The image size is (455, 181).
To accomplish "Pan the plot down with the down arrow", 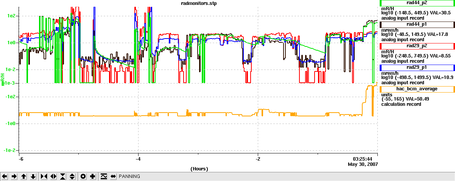I will pos(33,176).
